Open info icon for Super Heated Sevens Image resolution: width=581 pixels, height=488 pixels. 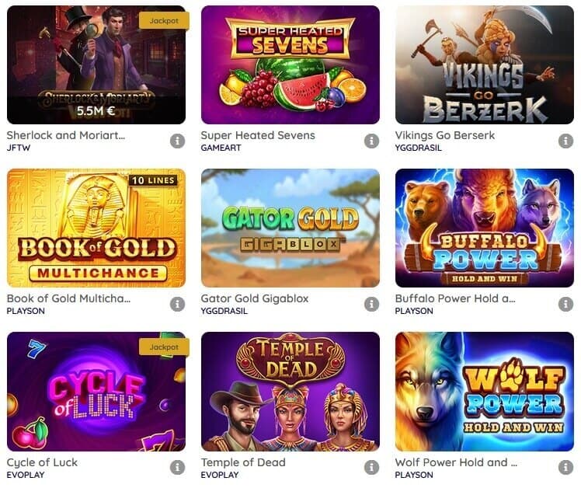371,141
